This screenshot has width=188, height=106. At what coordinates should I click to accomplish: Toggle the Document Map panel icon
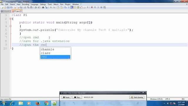(x=78, y=7)
